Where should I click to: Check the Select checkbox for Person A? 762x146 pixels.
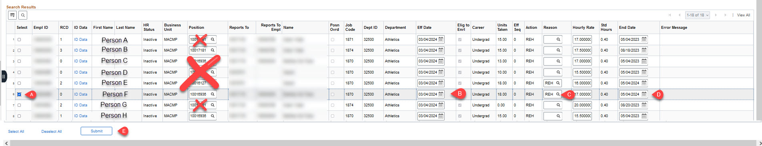pyautogui.click(x=19, y=40)
